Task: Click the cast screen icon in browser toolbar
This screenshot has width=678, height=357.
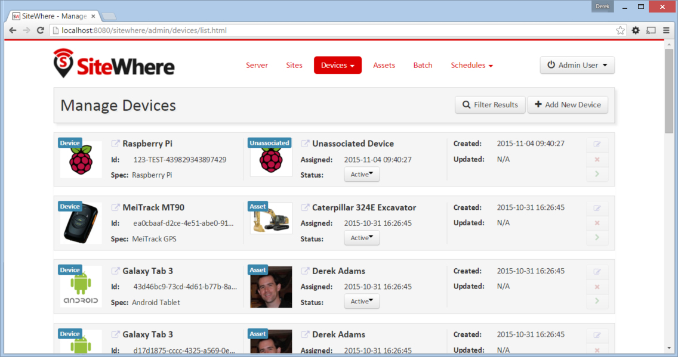Action: pyautogui.click(x=651, y=30)
